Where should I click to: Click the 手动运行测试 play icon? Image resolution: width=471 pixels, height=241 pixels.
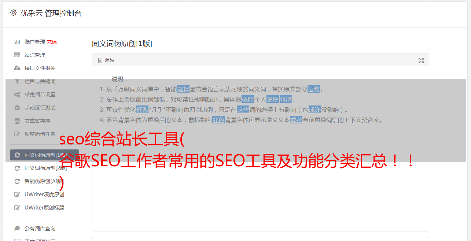17,108
